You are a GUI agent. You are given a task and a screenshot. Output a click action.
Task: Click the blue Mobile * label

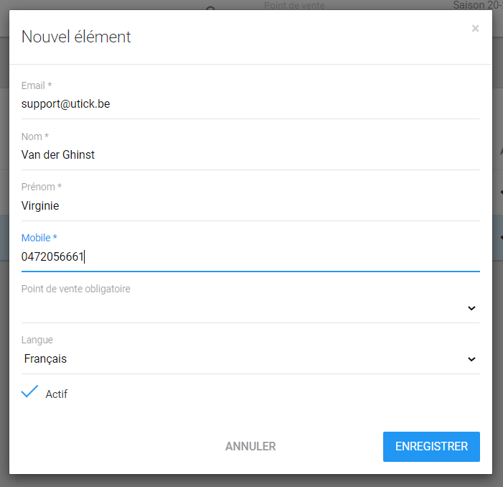coord(39,238)
